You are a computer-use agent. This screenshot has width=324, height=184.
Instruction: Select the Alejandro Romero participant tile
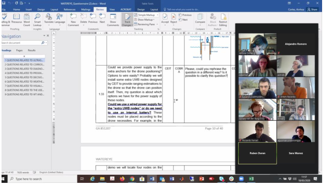[296, 44]
